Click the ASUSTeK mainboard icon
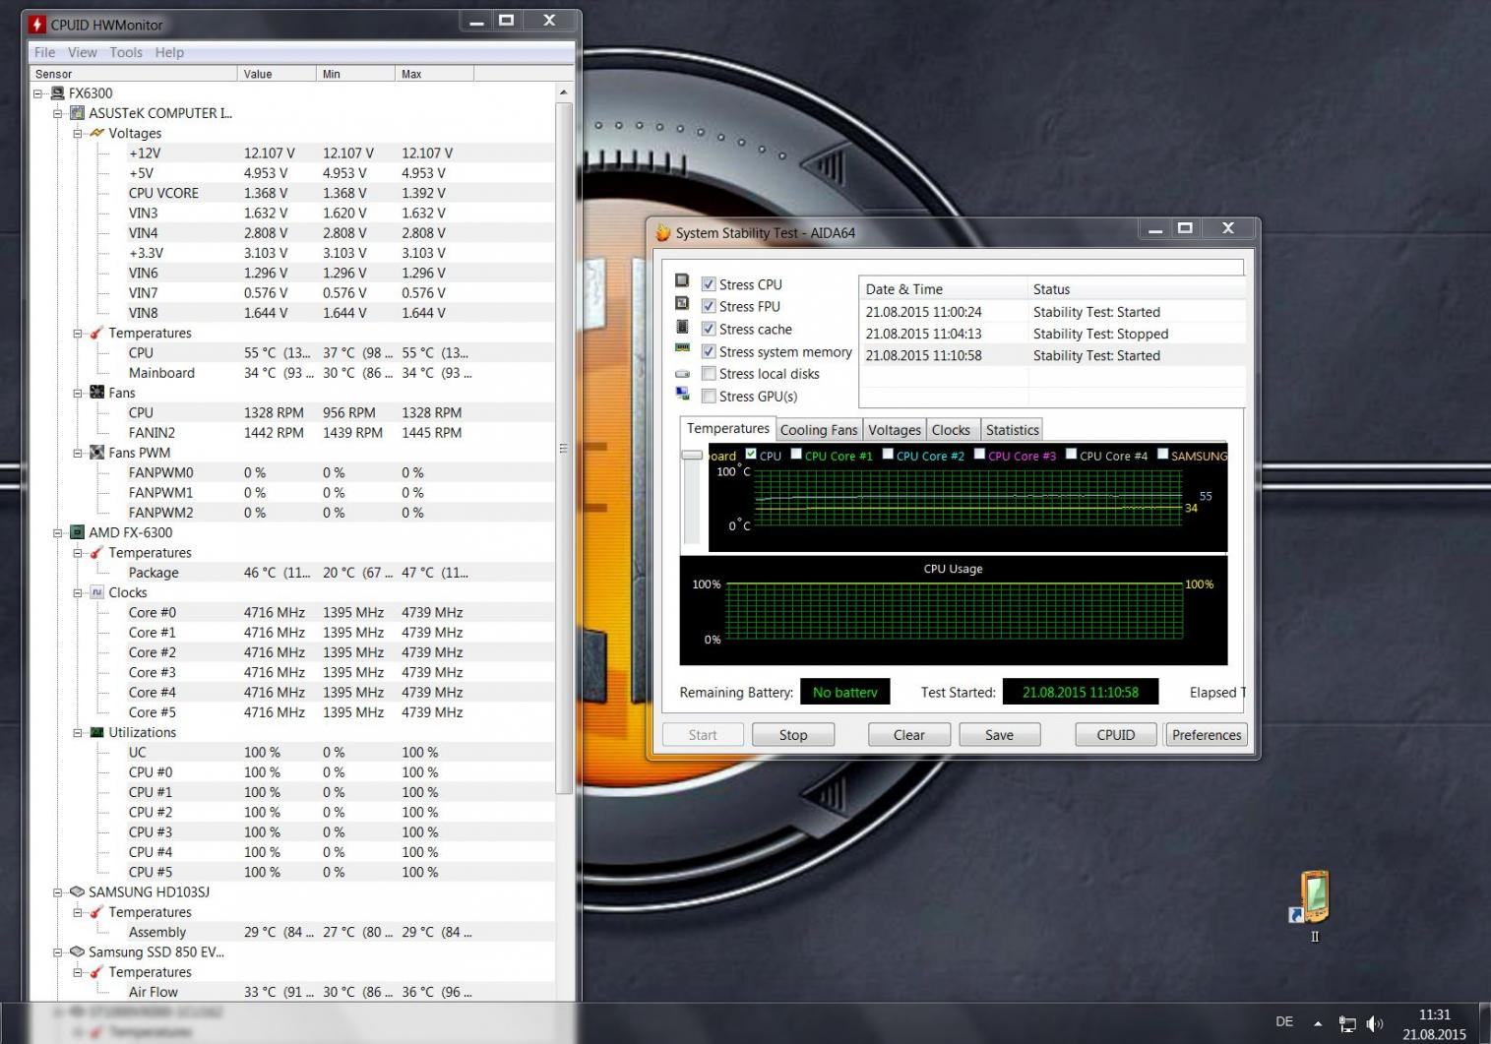The height and width of the screenshot is (1044, 1491). pos(78,113)
